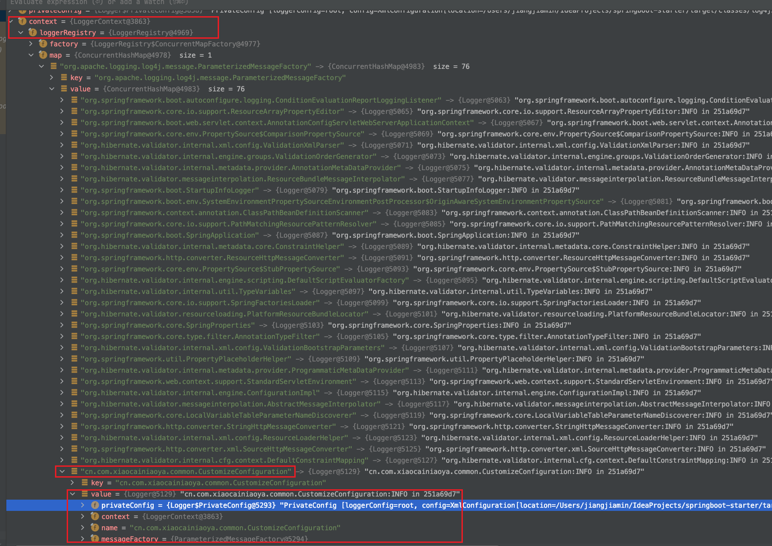Image resolution: width=772 pixels, height=546 pixels.
Task: Collapse the ParameterizedMessageFactory map entry
Action: pyautogui.click(x=41, y=66)
